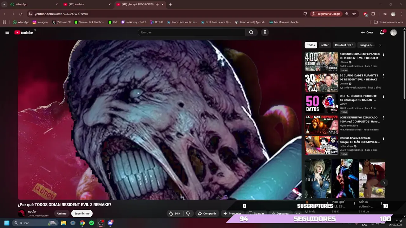Reload the page in Chrome
The height and width of the screenshot is (228, 406).
coord(21,14)
